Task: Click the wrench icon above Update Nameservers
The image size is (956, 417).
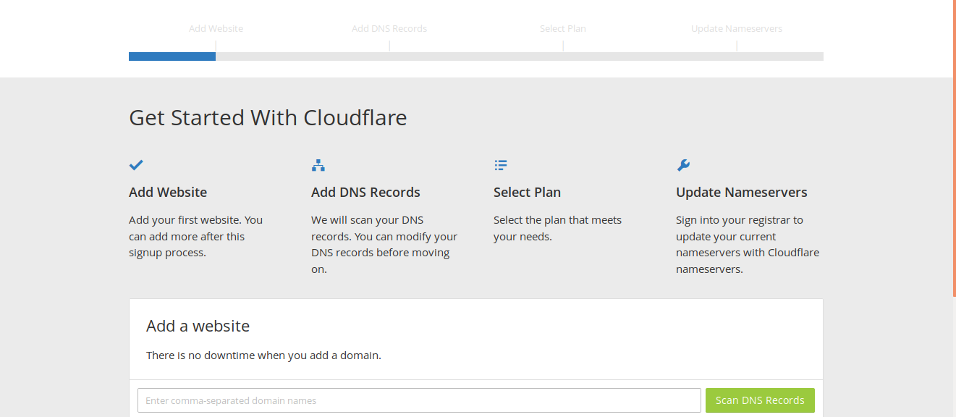Action: pos(683,165)
